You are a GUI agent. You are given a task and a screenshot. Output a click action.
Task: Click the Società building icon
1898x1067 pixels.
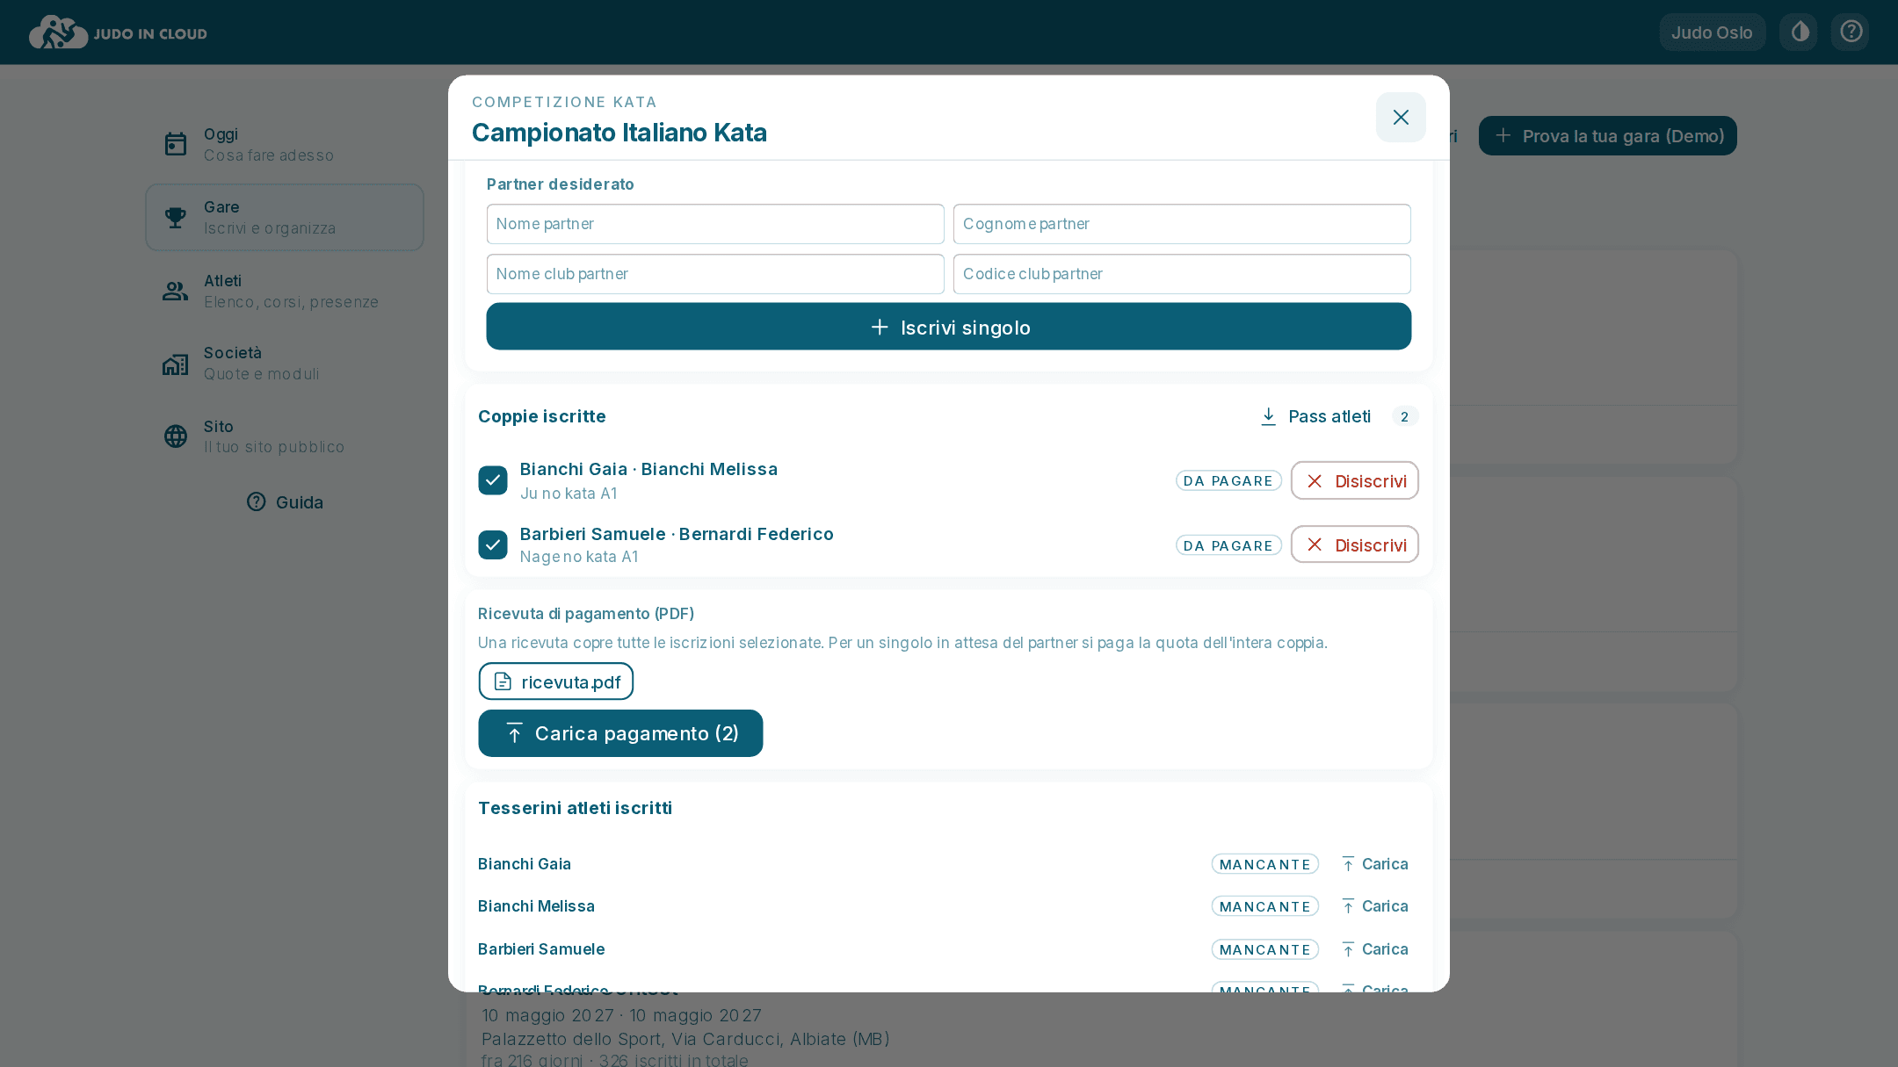176,364
